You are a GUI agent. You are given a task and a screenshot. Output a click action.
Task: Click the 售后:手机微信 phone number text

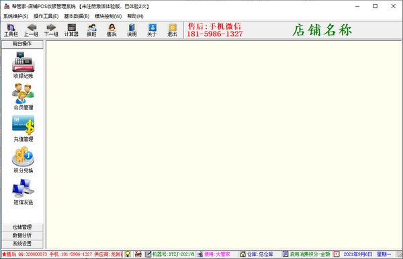pyautogui.click(x=215, y=30)
